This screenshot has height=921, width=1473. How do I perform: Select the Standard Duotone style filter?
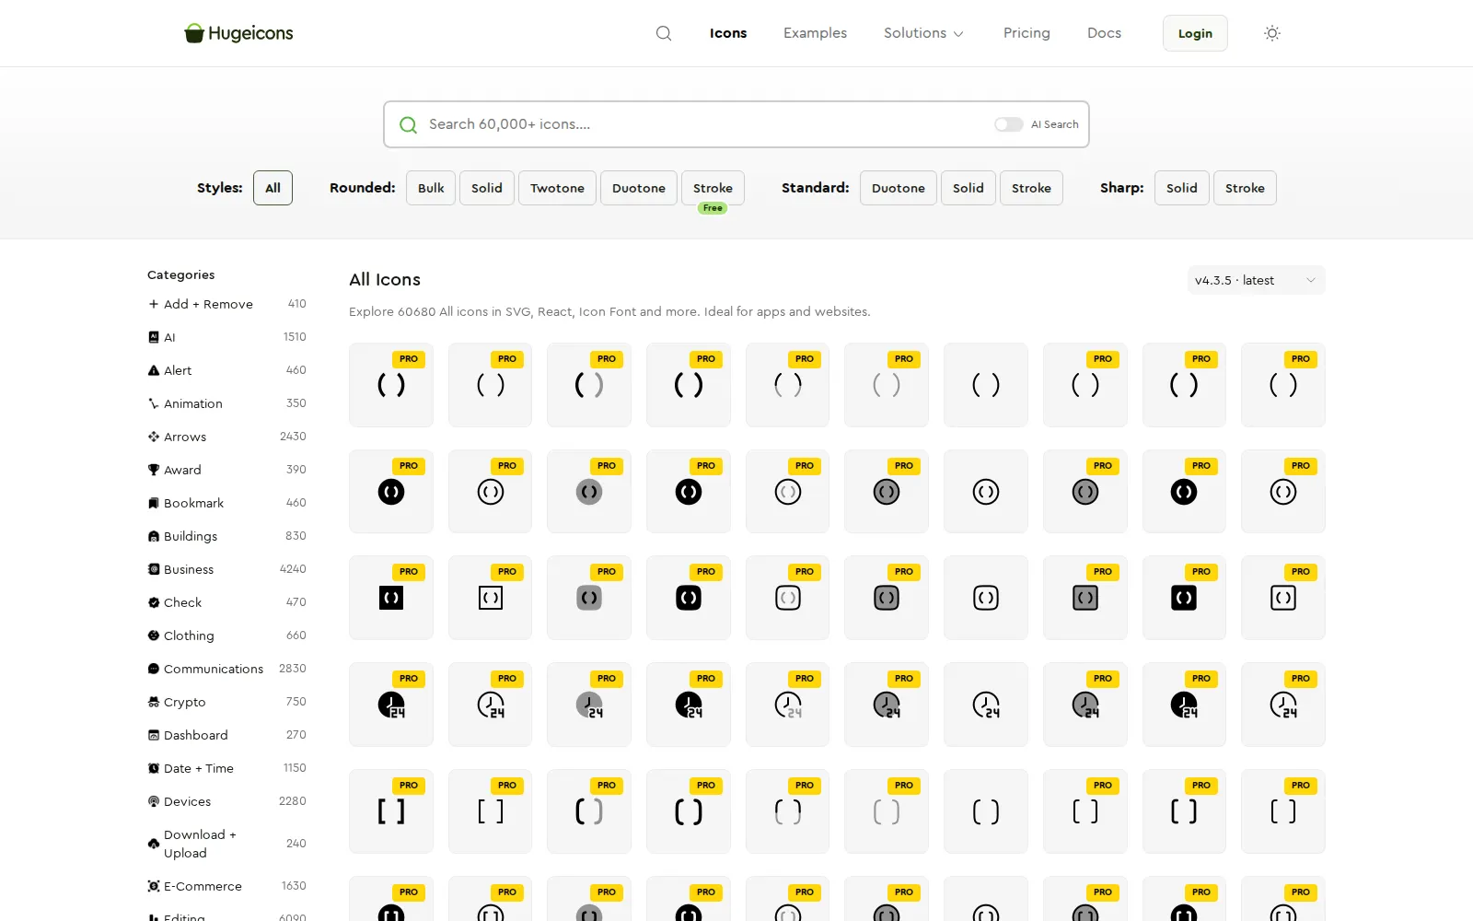click(899, 188)
